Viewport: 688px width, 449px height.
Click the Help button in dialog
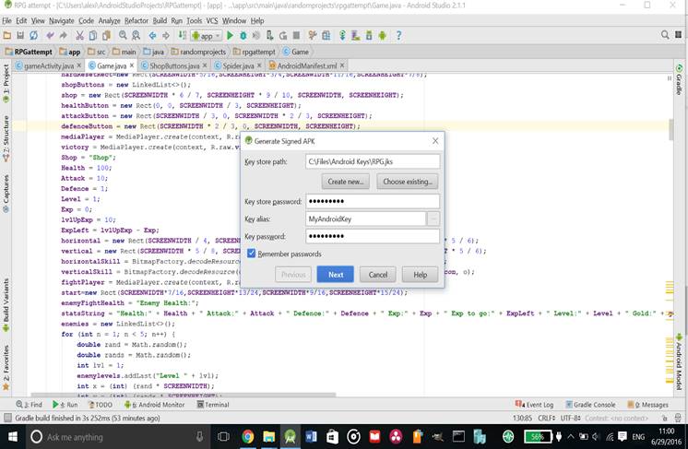(420, 275)
